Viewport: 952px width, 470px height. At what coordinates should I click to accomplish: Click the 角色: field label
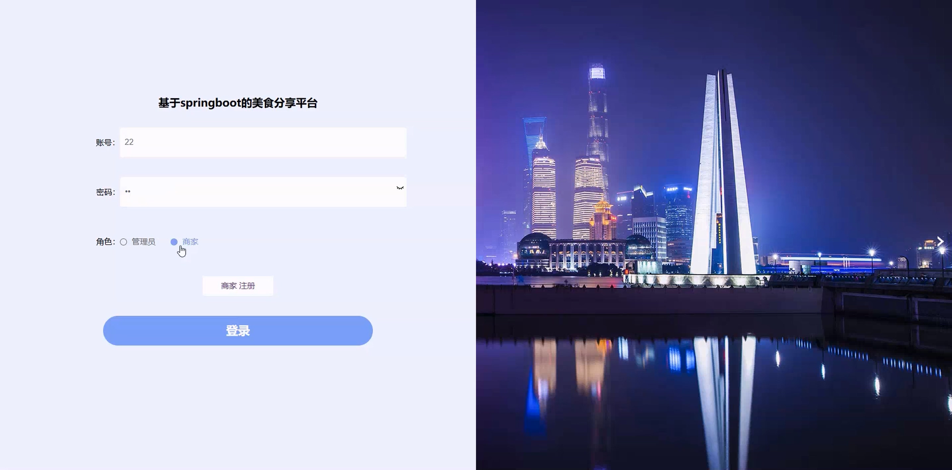[106, 242]
